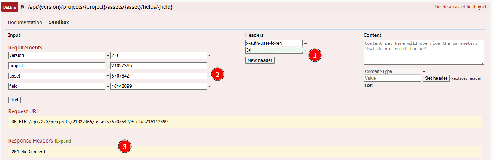Remove the version parameter via its dash

pyautogui.click(x=209, y=55)
